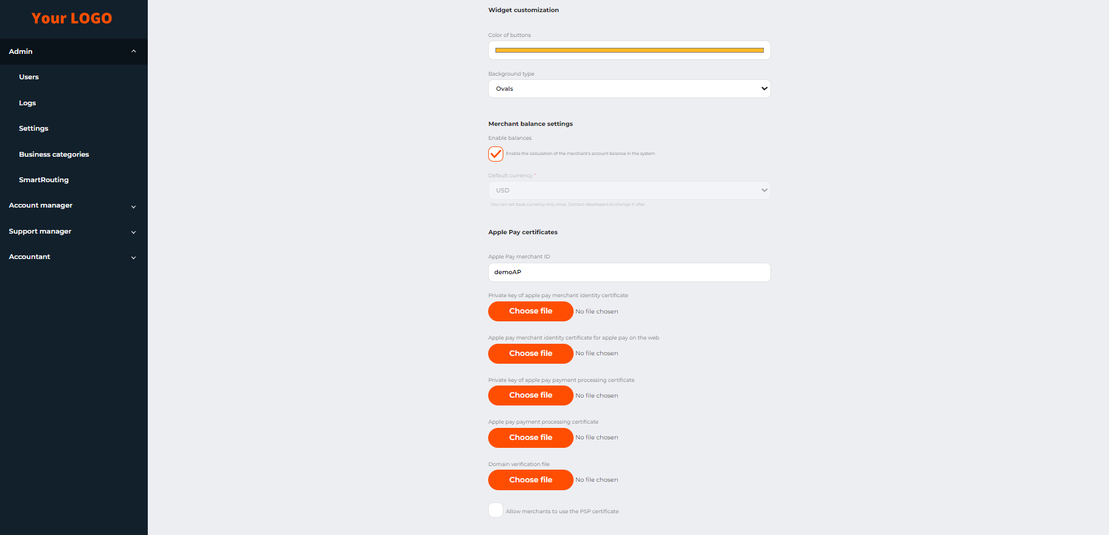This screenshot has width=1109, height=535.
Task: Choose file for Domain verification file
Action: click(x=531, y=480)
